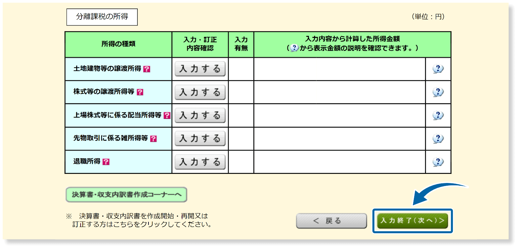
Task: Click 入力する for 先物取引に係る雑所得等
Action: (200, 139)
